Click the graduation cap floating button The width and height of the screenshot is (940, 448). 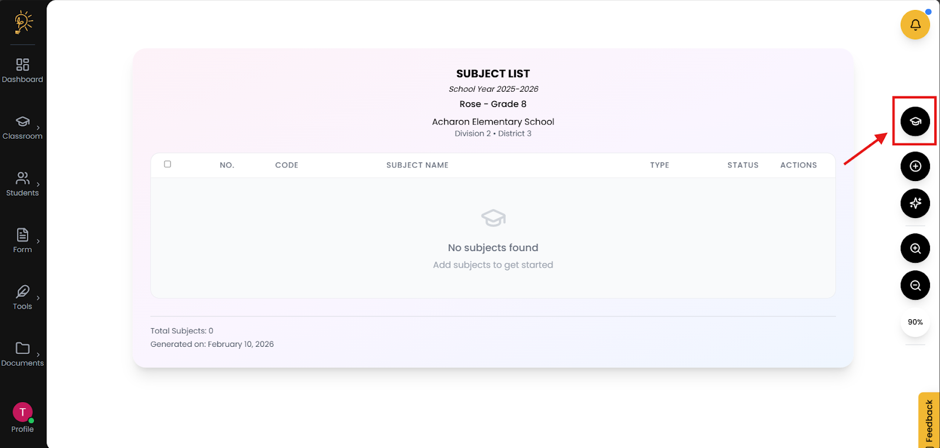[915, 122]
